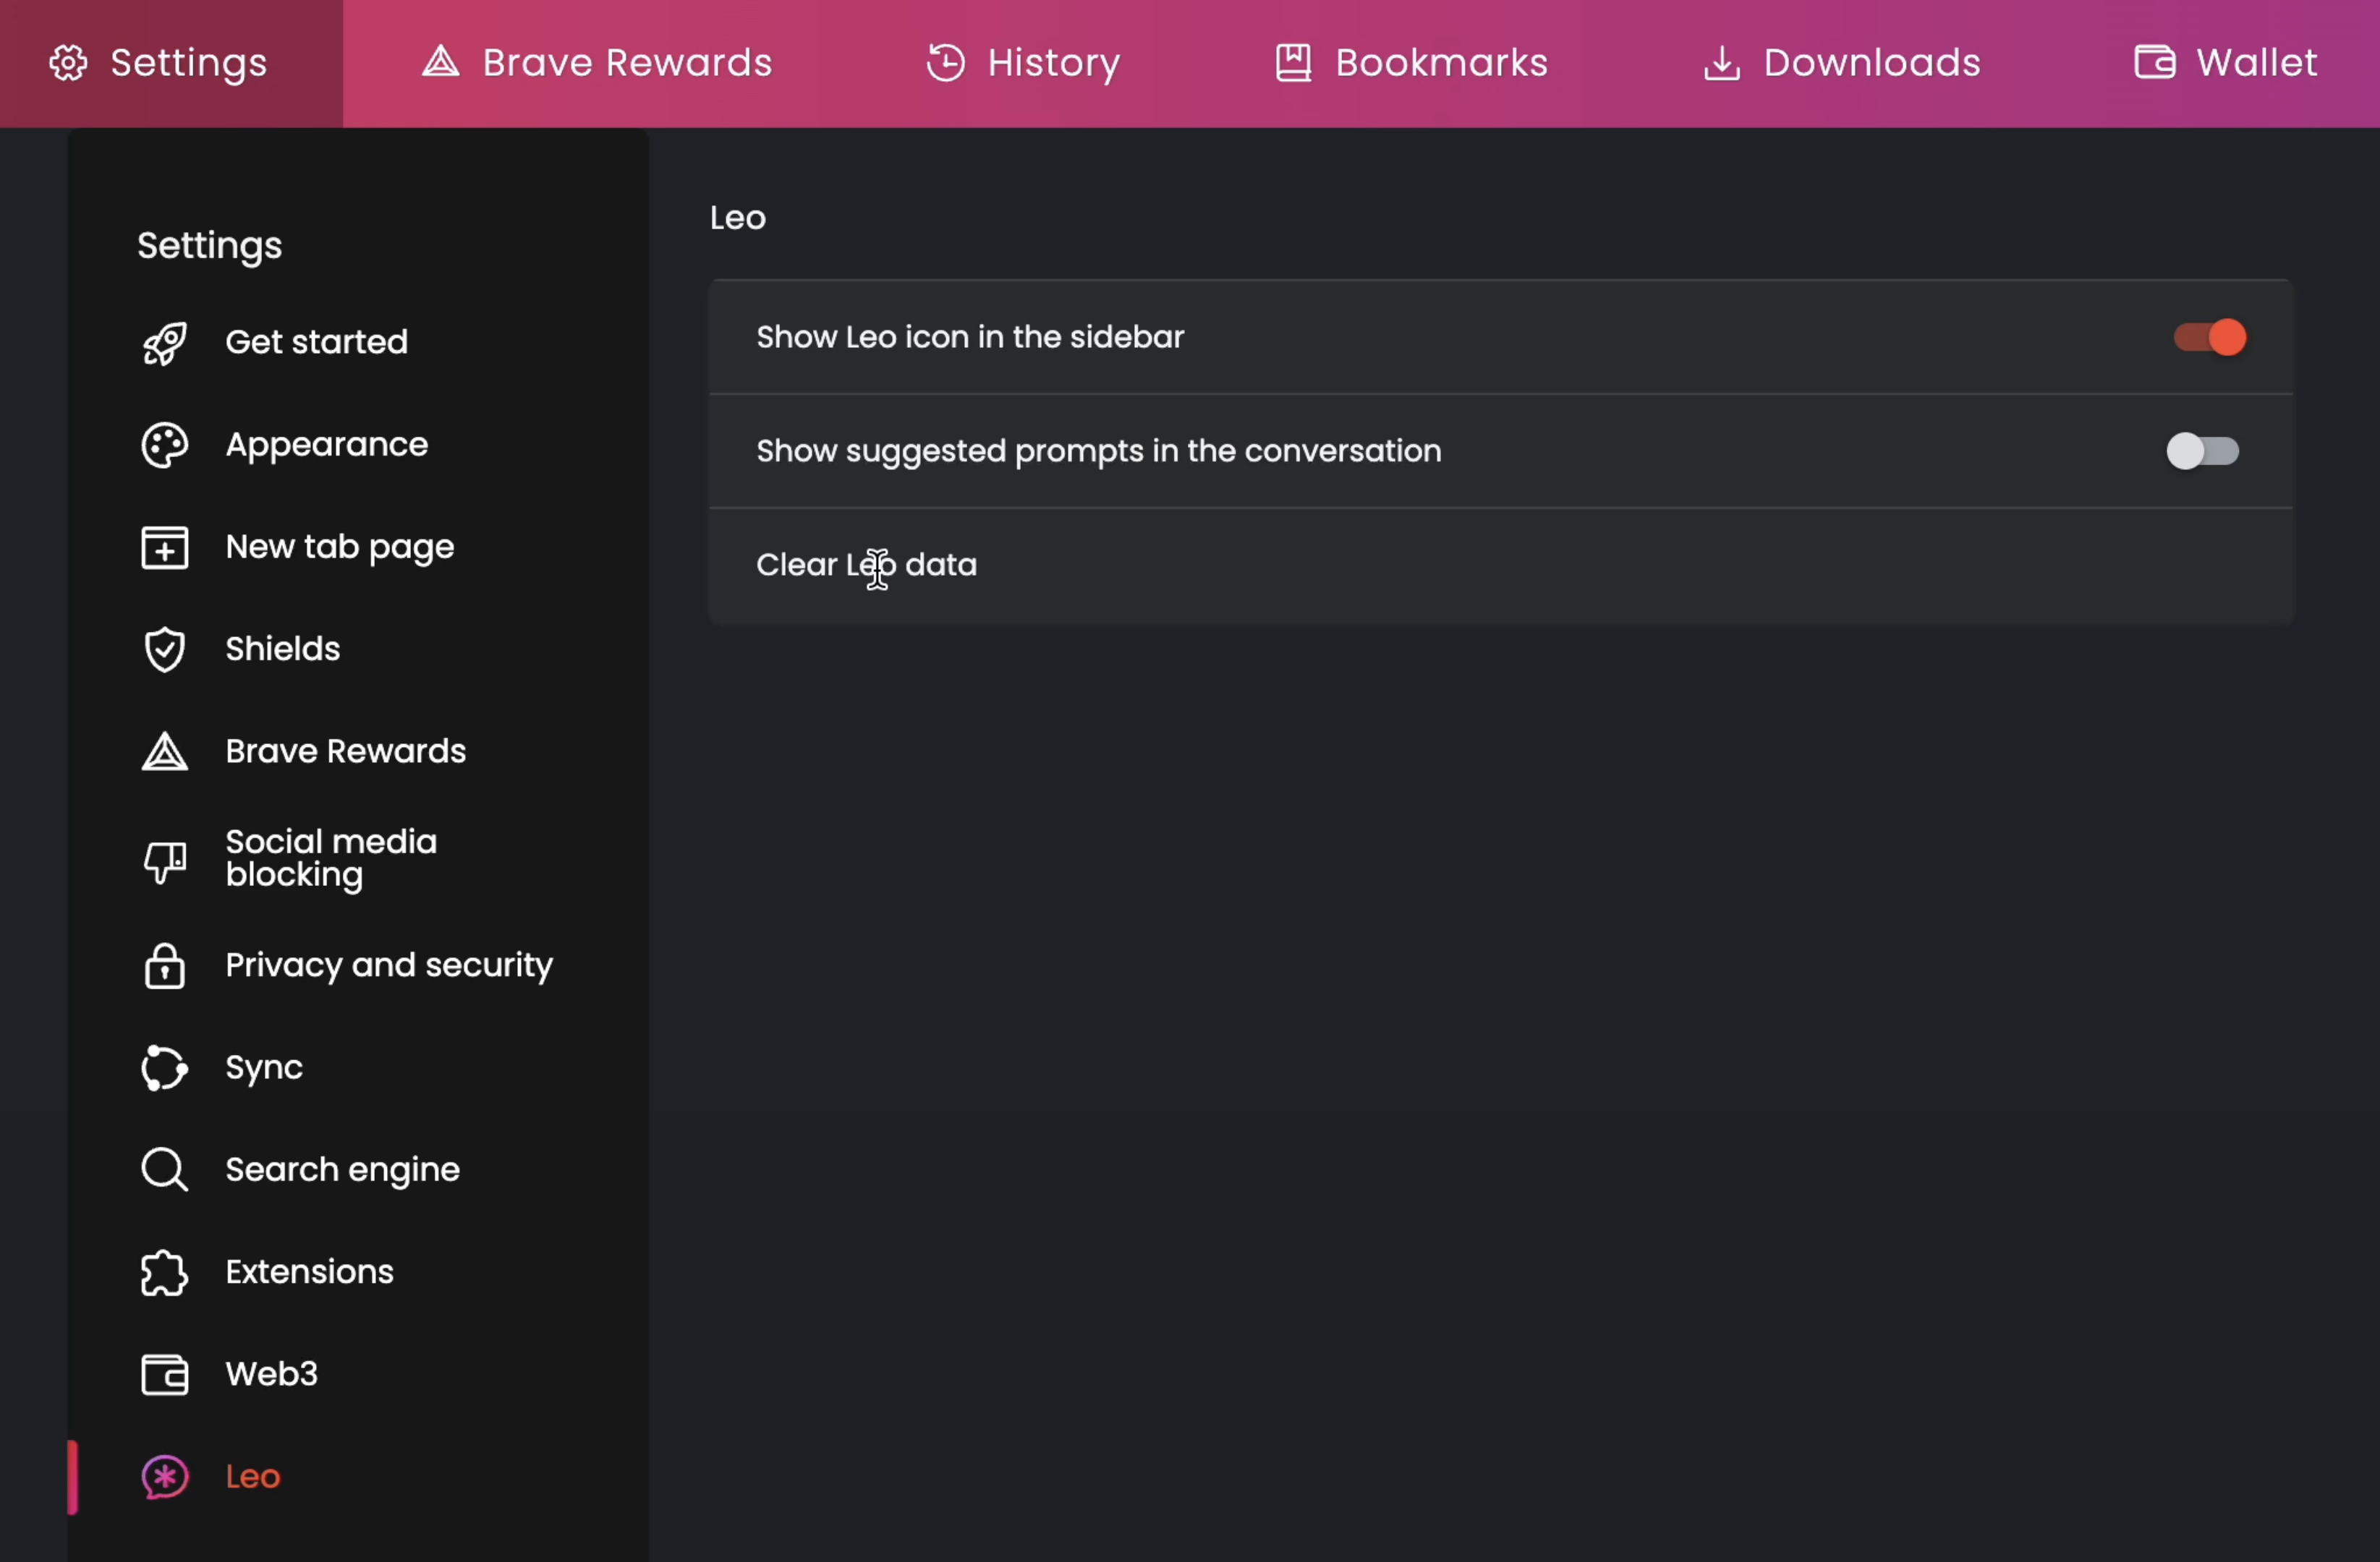
Task: Click the Brave Rewards triangle icon in sidebar
Action: [165, 751]
